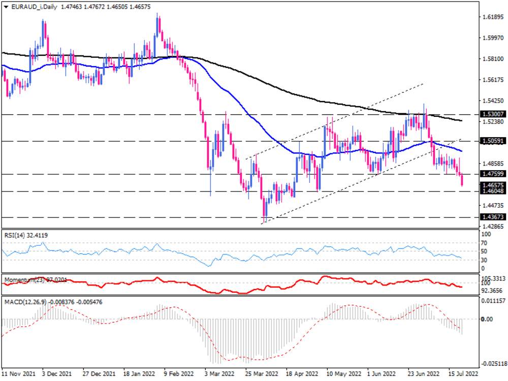Click the 1.43673 support level label

(x=493, y=217)
